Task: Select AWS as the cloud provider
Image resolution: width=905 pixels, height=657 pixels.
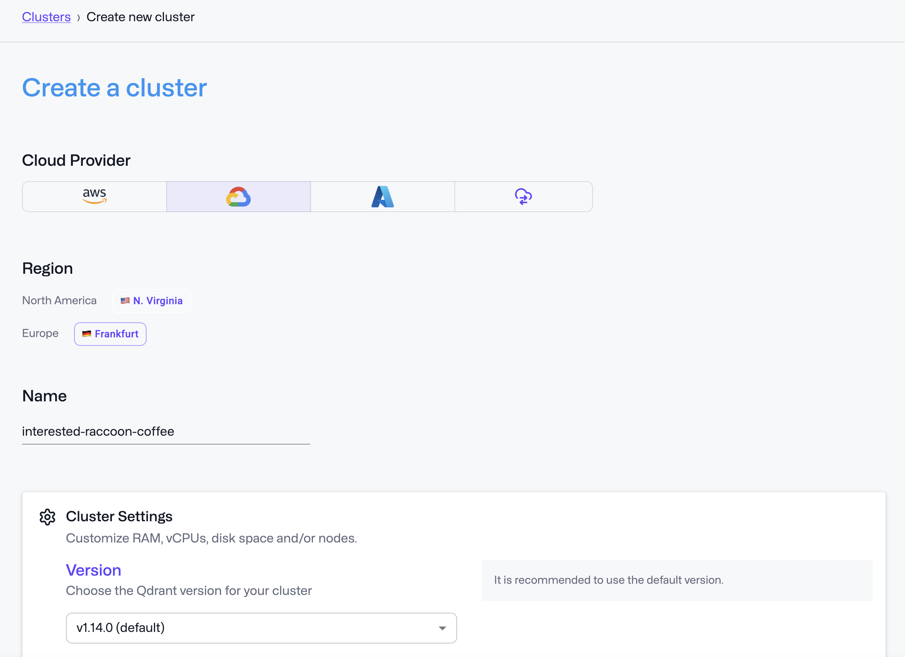Action: click(94, 196)
